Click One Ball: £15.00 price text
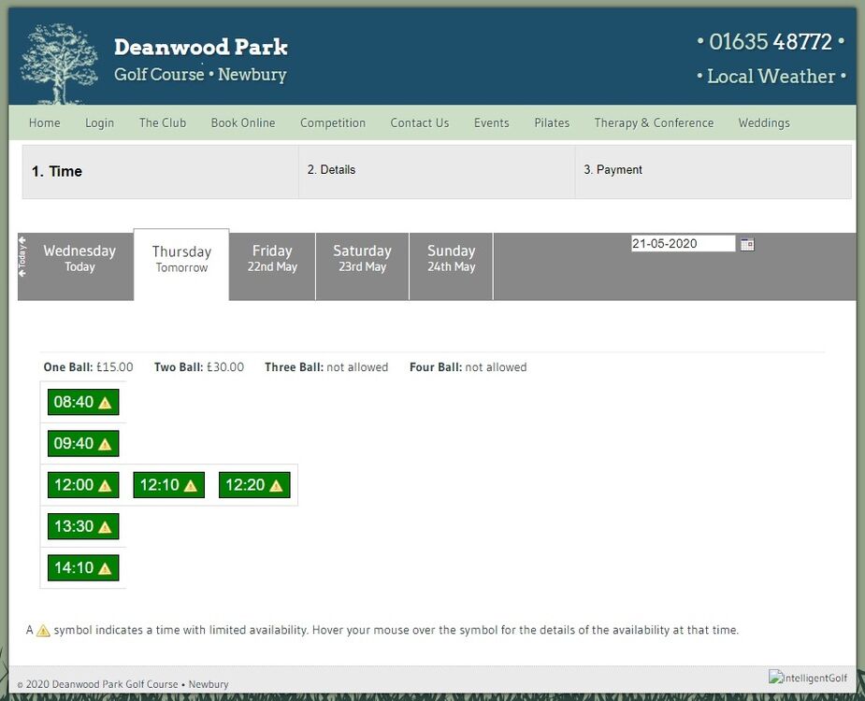The width and height of the screenshot is (865, 701). [x=88, y=366]
